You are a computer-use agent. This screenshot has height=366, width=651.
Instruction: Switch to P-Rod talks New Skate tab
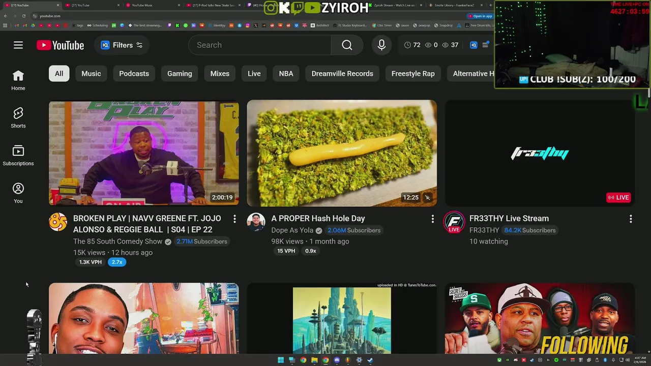(213, 5)
